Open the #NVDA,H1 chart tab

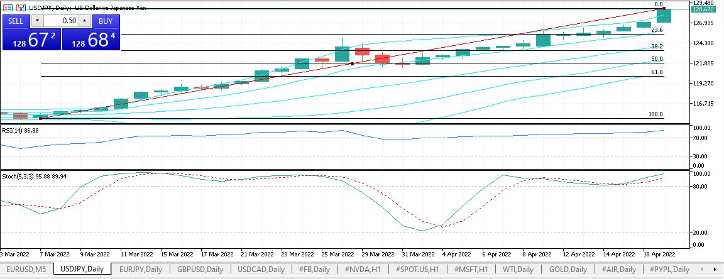362,270
